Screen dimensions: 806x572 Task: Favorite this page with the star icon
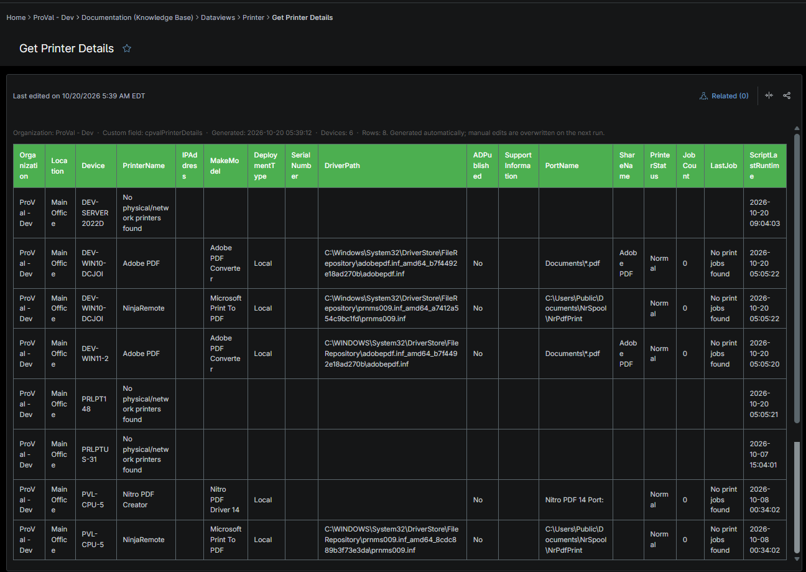127,49
